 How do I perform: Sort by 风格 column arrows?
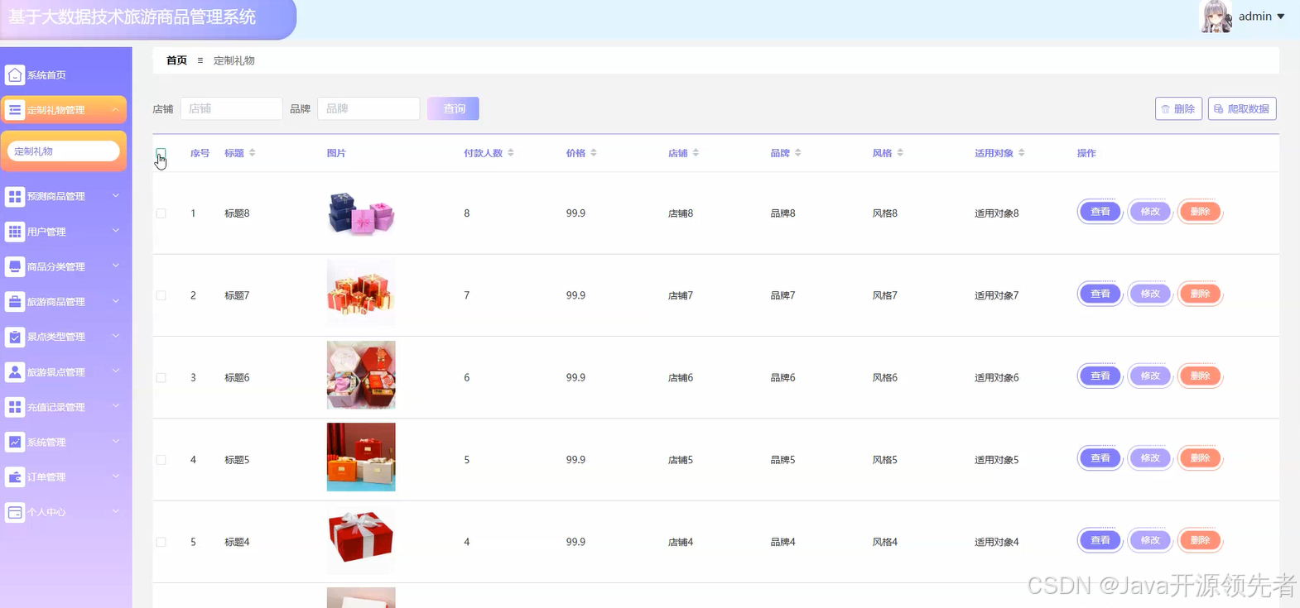pos(900,153)
